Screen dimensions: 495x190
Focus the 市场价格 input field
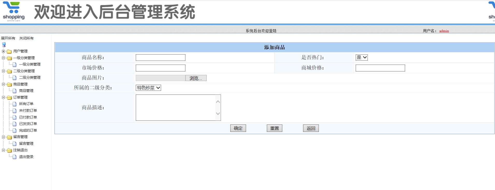161,68
